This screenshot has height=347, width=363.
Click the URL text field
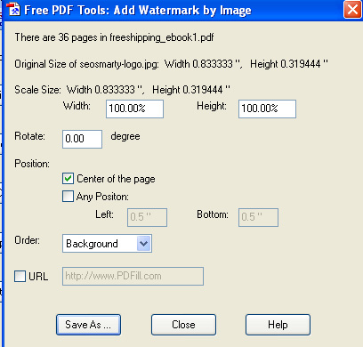133,276
